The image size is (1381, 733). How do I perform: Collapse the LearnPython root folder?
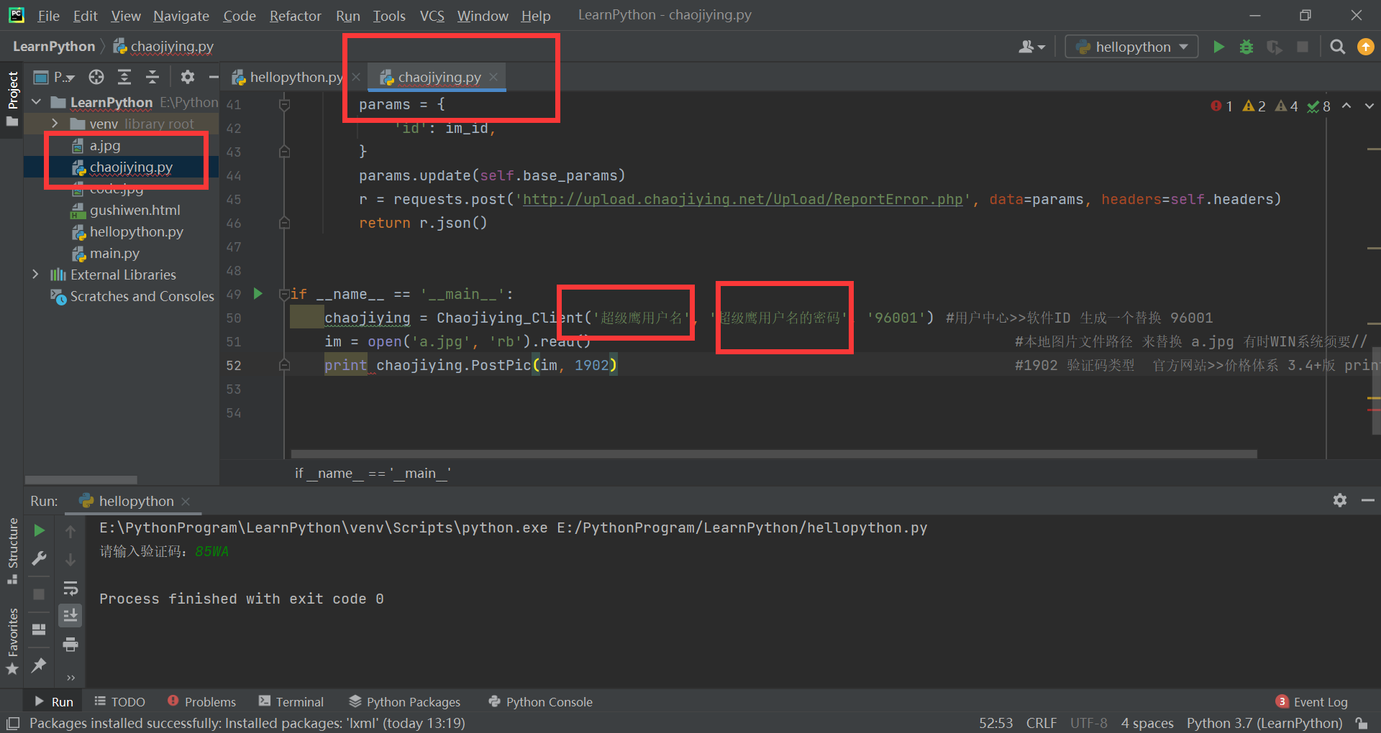tap(37, 102)
